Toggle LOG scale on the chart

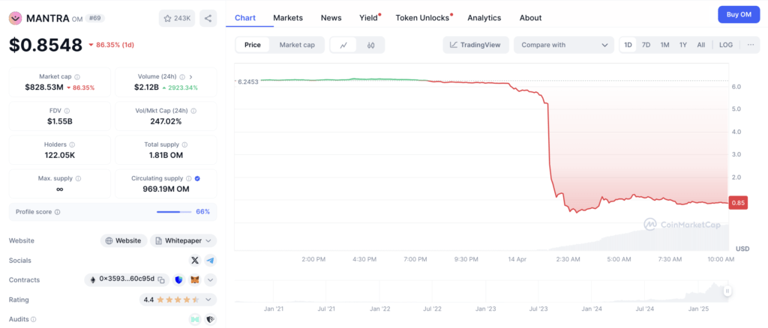click(726, 45)
